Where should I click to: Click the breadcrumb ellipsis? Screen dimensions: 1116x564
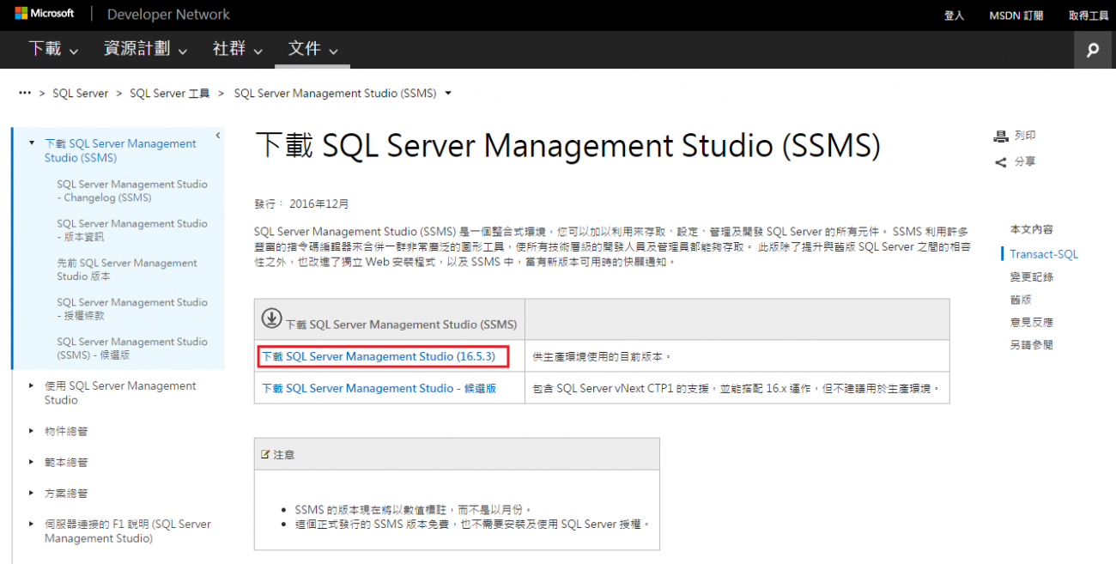click(24, 93)
